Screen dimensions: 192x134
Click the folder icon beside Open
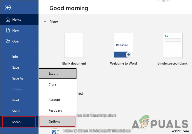pos(8,41)
